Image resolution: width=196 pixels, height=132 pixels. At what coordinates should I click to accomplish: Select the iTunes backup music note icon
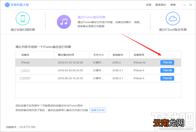click(x=64, y=22)
